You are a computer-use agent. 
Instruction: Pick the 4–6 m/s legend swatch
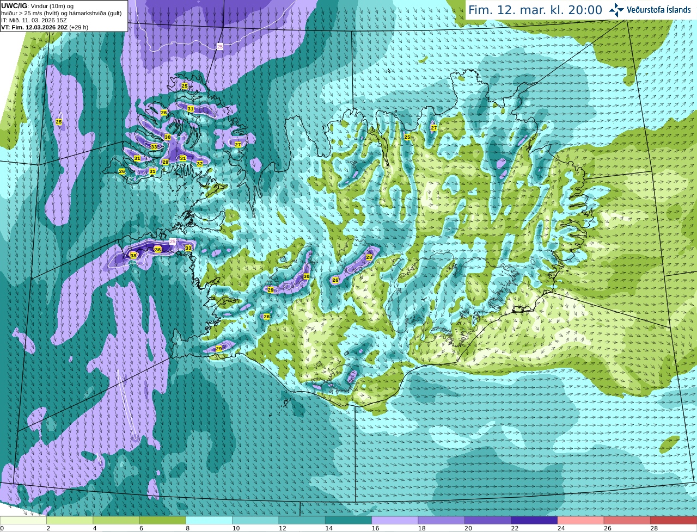(x=116, y=520)
